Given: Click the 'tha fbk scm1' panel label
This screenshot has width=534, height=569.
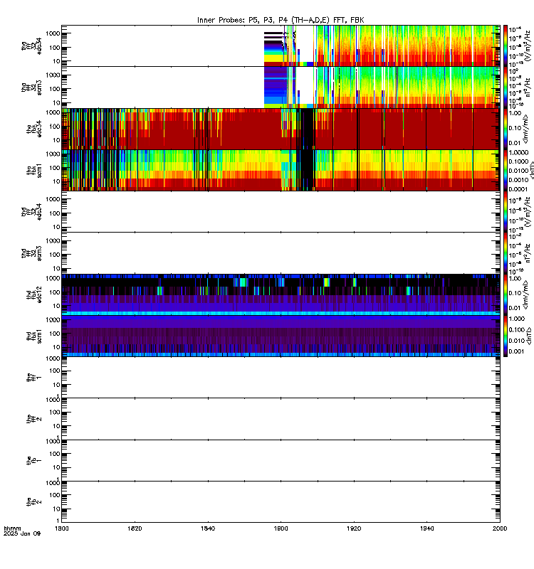Looking at the screenshot, I should pos(34,171).
